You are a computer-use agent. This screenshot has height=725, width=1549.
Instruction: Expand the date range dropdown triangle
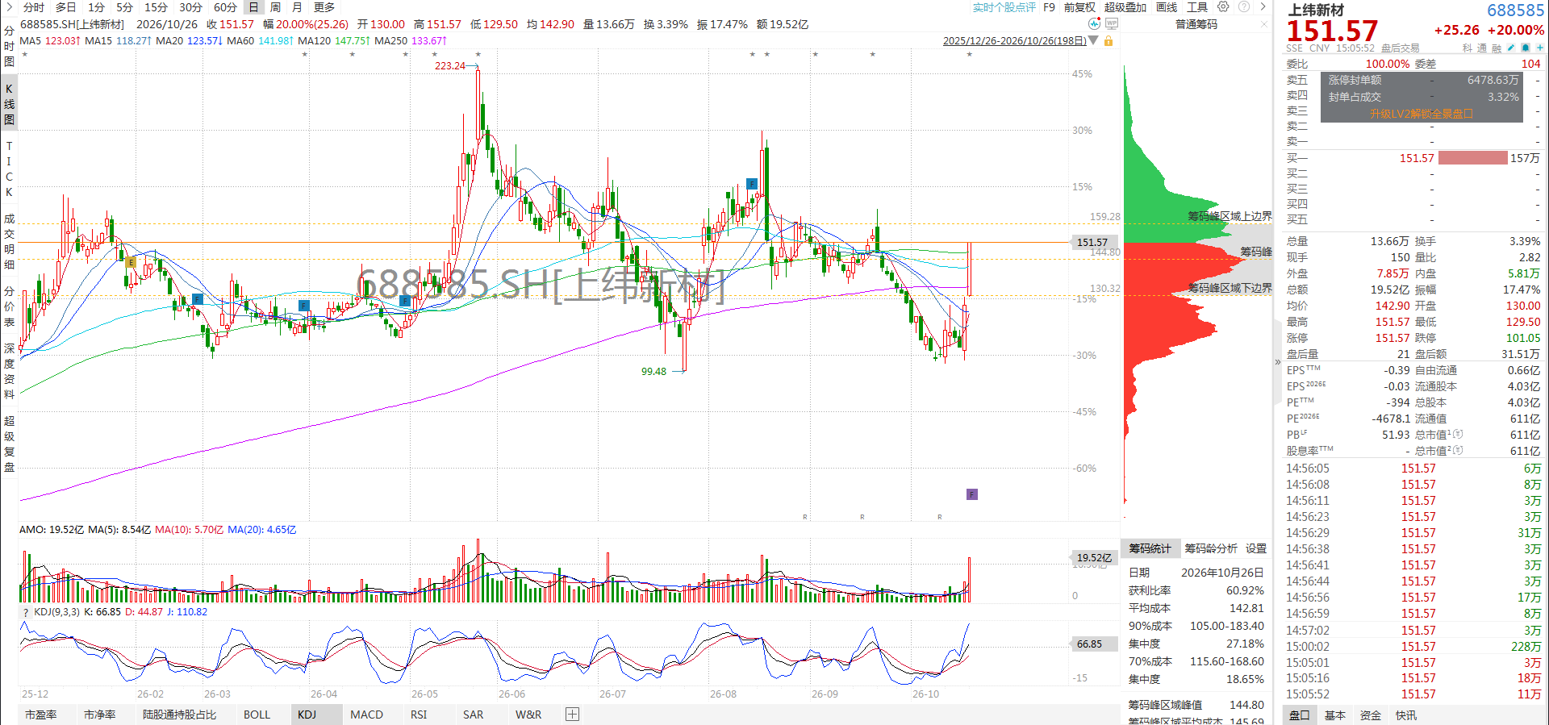pyautogui.click(x=1093, y=40)
